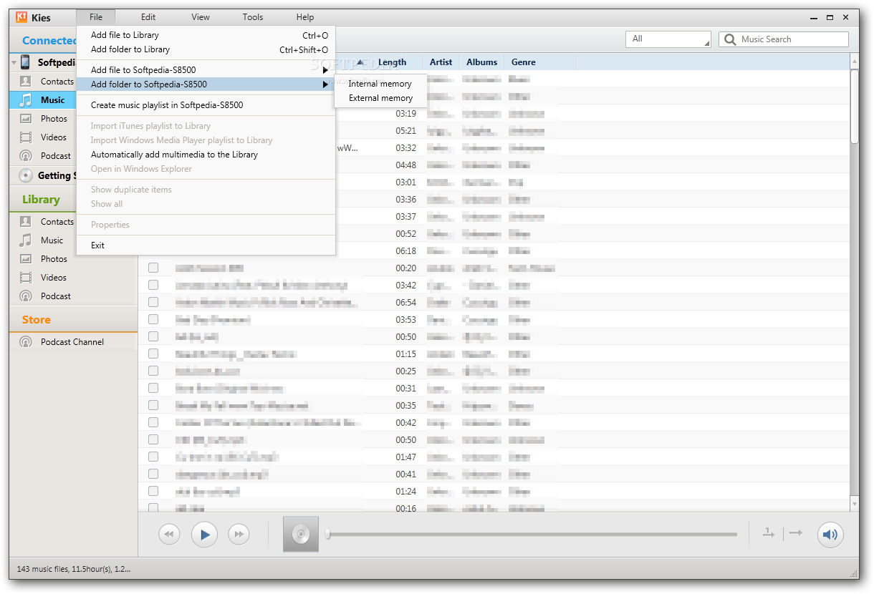This screenshot has width=874, height=594.
Task: Mute audio with the speaker button
Action: click(830, 534)
